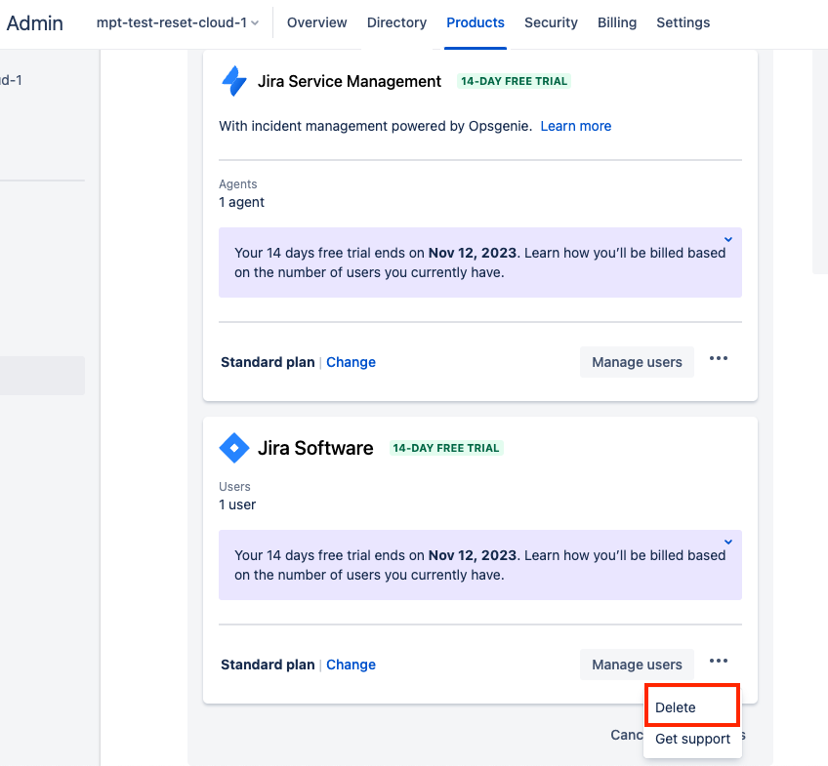Change the Jira Service Management Standard plan

(x=351, y=362)
